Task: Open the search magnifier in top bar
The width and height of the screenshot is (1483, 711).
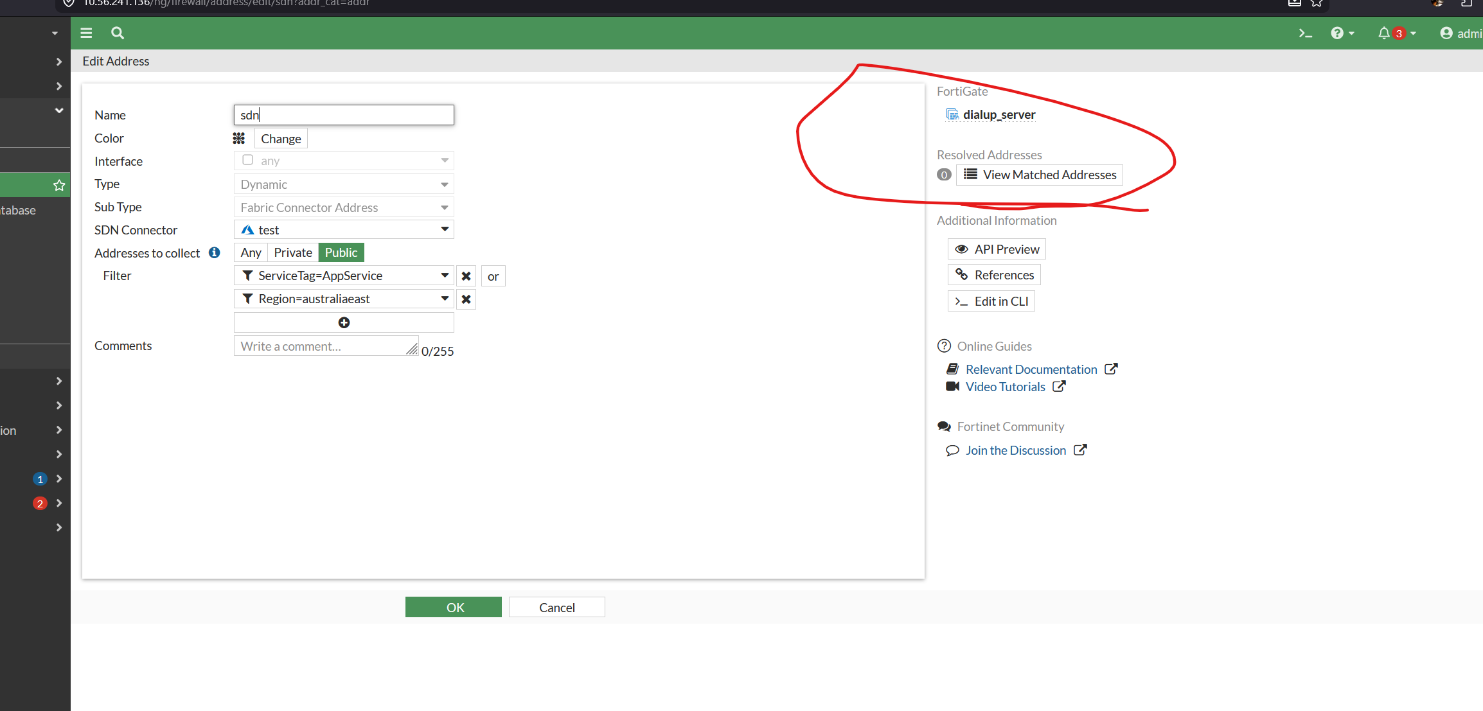Action: pos(118,33)
